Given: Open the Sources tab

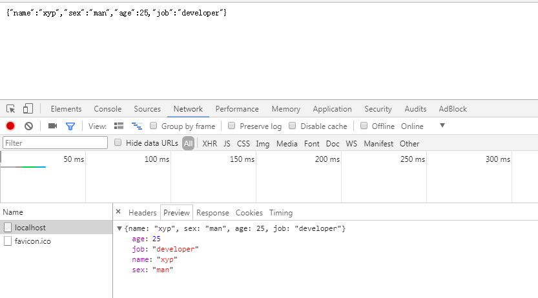Looking at the screenshot, I should coord(147,109).
